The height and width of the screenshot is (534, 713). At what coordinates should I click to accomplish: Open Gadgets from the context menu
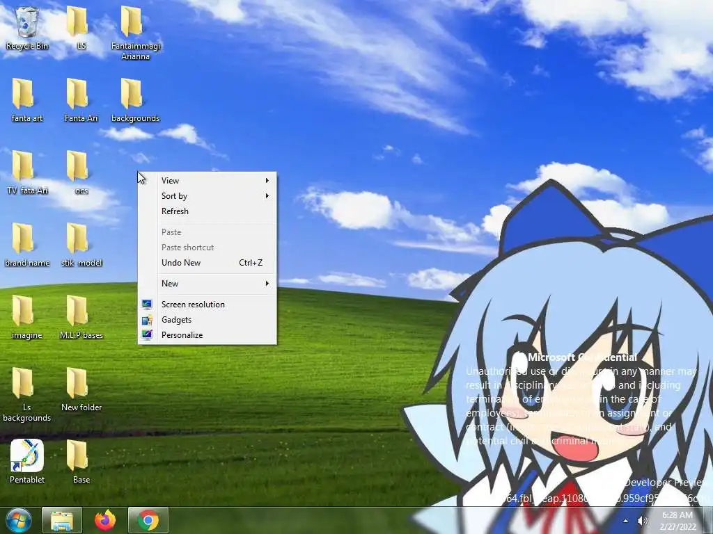pyautogui.click(x=207, y=320)
